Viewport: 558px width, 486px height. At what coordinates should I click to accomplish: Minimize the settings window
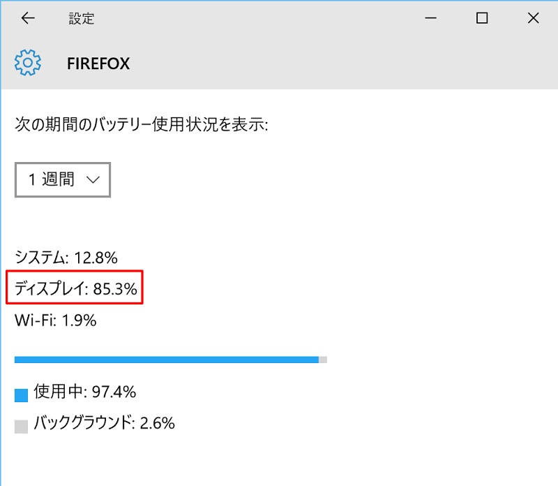click(x=430, y=18)
